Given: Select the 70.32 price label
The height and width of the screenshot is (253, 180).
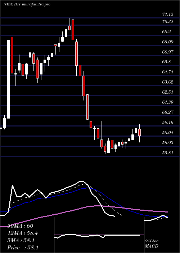Looking at the screenshot, I should tap(168, 22).
